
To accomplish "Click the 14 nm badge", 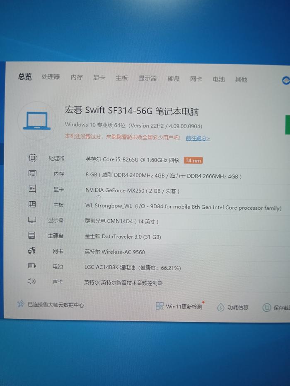I will [193, 161].
